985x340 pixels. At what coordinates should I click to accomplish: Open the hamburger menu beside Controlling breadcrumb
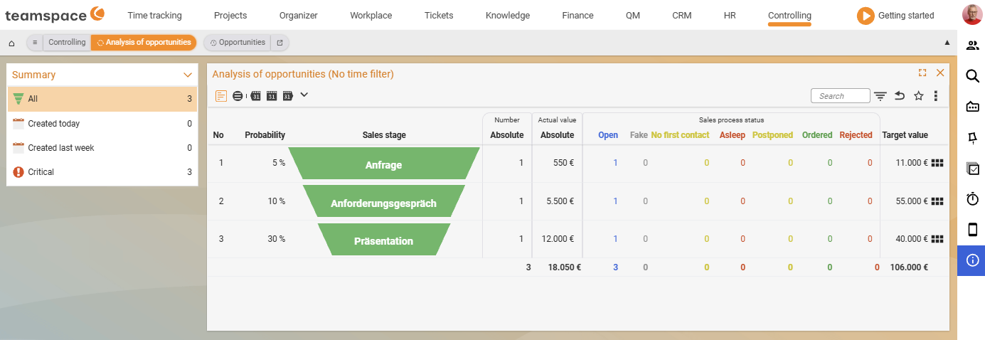click(x=35, y=43)
